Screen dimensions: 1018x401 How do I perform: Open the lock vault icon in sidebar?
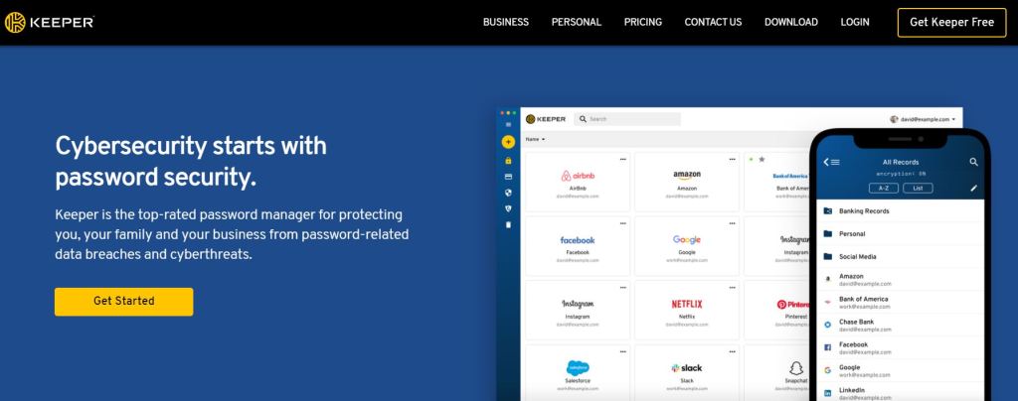coord(509,160)
